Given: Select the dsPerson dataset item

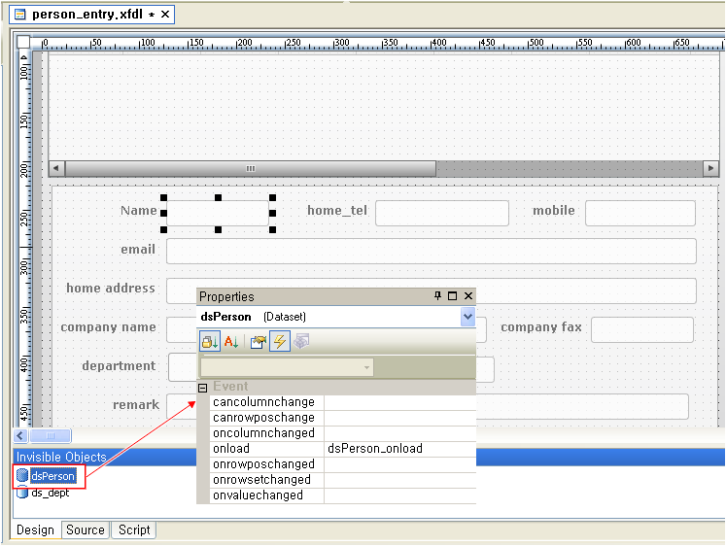Looking at the screenshot, I should 52,476.
